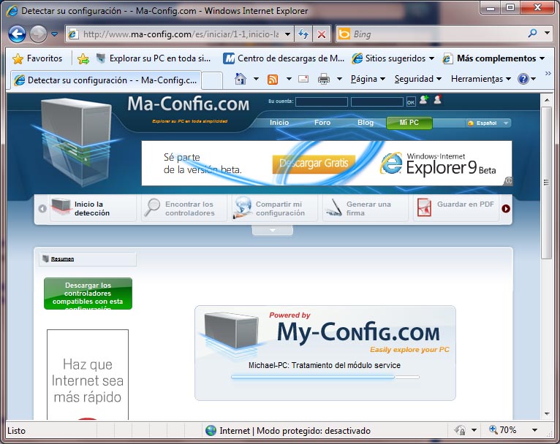
Task: Refresh the page with the refresh icon
Action: click(303, 34)
